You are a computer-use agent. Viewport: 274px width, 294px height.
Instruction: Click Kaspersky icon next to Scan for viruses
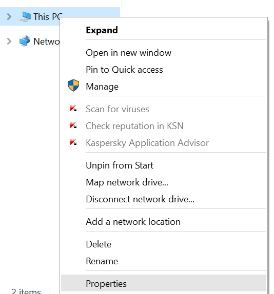click(x=73, y=109)
